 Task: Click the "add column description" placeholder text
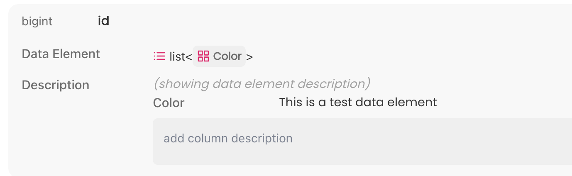228,138
